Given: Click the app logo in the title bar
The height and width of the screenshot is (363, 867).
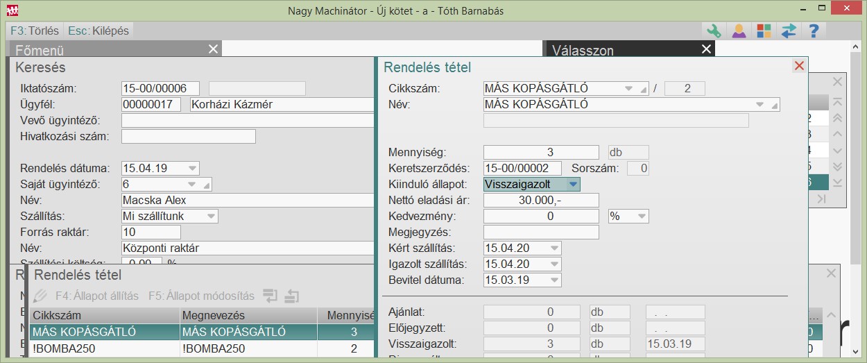Looking at the screenshot, I should (13, 10).
